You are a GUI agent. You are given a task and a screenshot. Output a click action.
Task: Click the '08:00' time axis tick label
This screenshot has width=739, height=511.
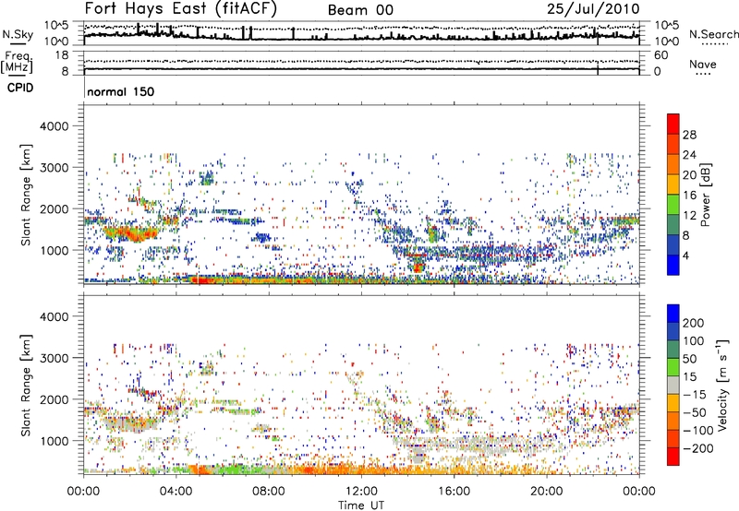(269, 492)
